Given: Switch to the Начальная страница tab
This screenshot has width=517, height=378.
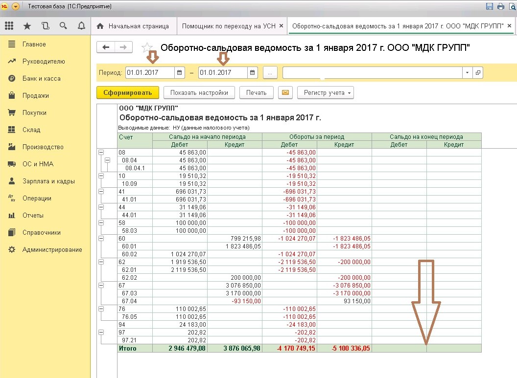Looking at the screenshot, I should click(133, 26).
